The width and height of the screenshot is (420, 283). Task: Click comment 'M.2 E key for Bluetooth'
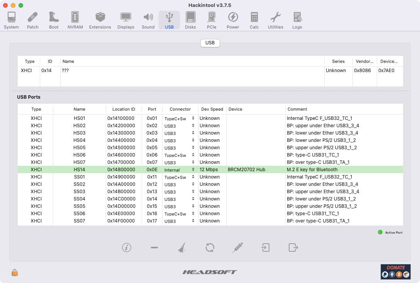[312, 170]
